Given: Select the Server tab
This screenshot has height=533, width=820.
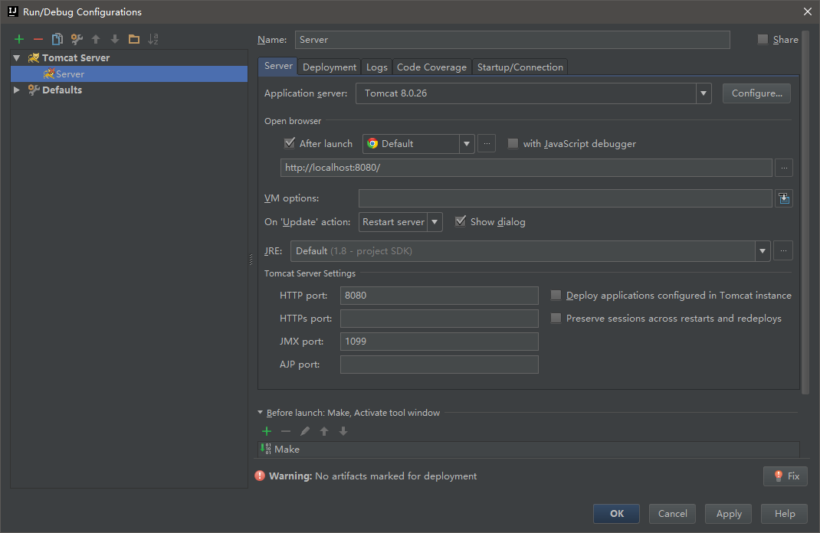Looking at the screenshot, I should 278,66.
